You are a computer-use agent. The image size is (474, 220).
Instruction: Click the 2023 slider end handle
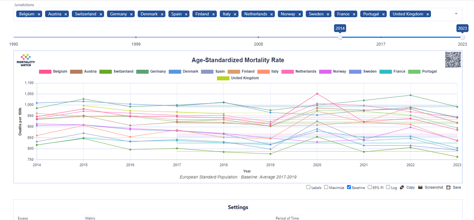pyautogui.click(x=462, y=37)
